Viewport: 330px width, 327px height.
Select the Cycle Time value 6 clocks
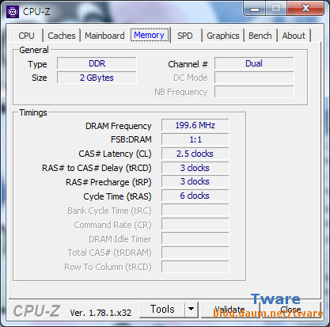tap(195, 196)
